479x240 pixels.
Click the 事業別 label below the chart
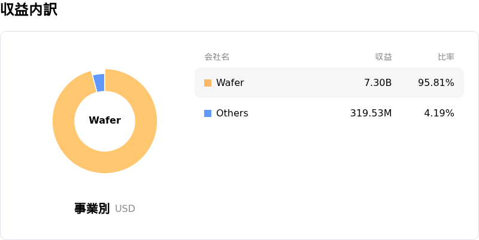click(x=92, y=208)
